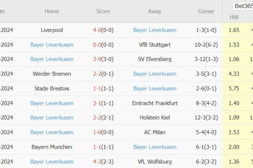This screenshot has width=253, height=168.
Task: Open Holstein Kiel team link
Action: click(x=155, y=118)
